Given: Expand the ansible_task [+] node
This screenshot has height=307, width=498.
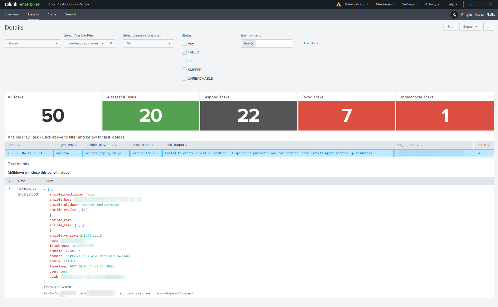Looking at the screenshot, I should coord(81,225).
